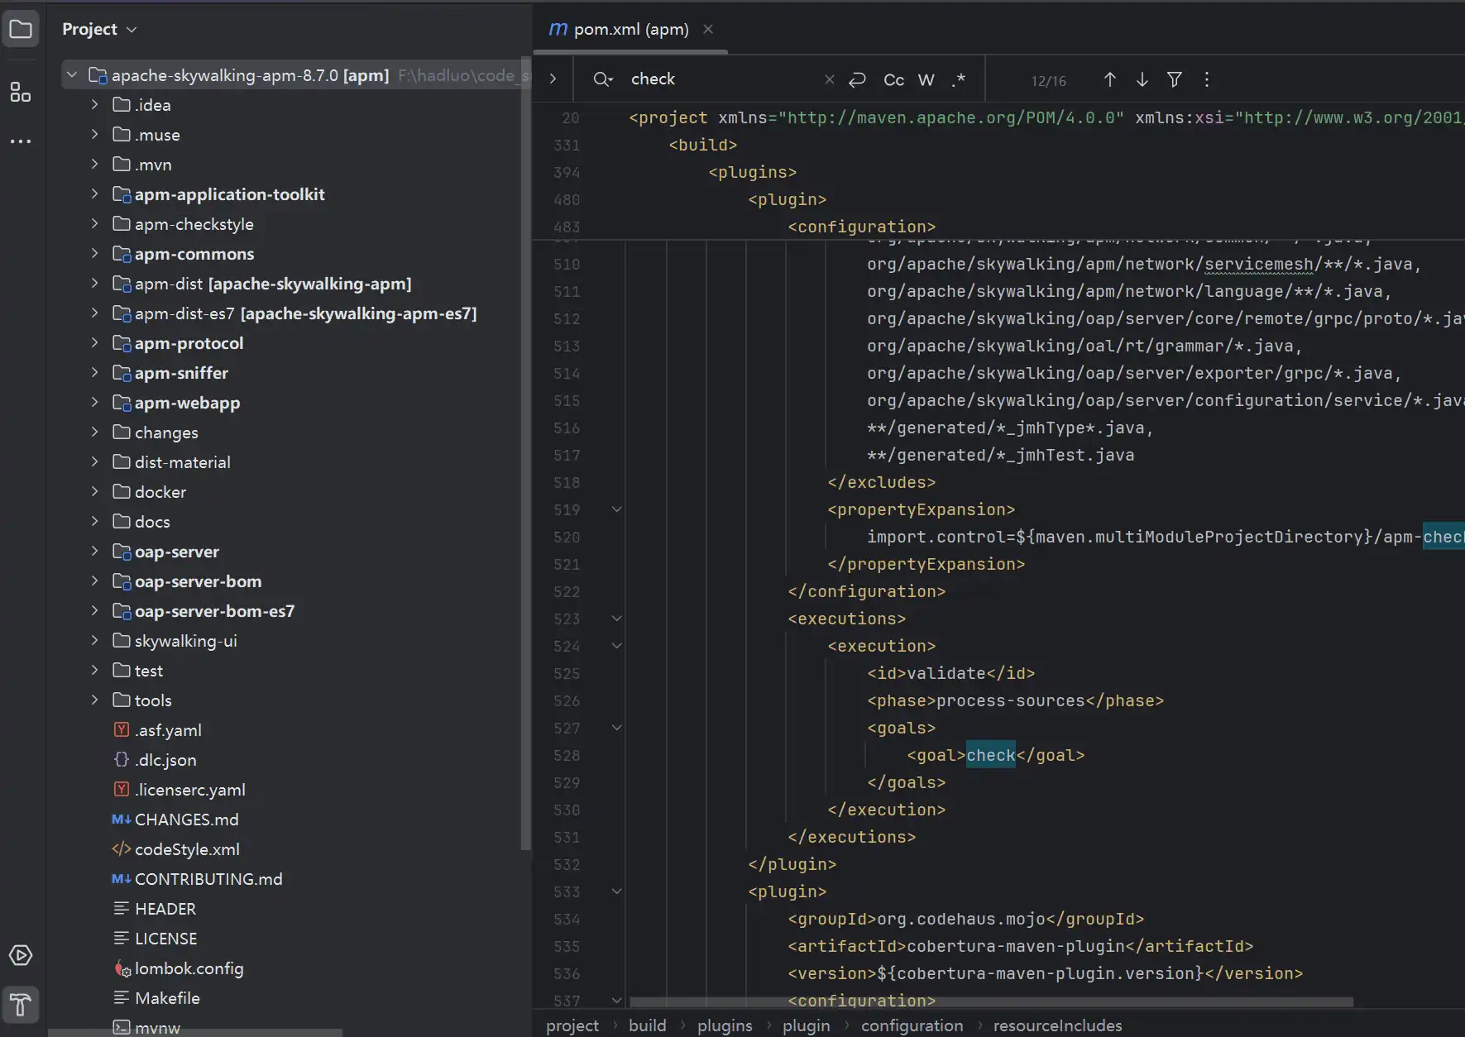Click the codeStyle.xml file icon
This screenshot has width=1465, height=1037.
122,848
